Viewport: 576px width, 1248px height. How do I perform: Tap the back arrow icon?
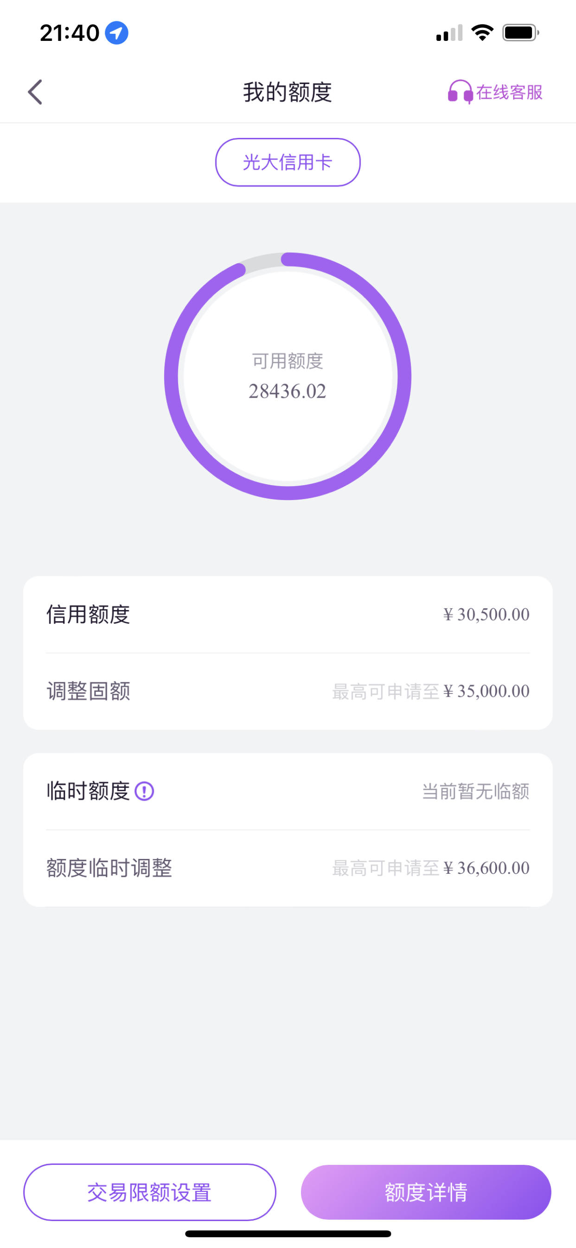tap(35, 92)
